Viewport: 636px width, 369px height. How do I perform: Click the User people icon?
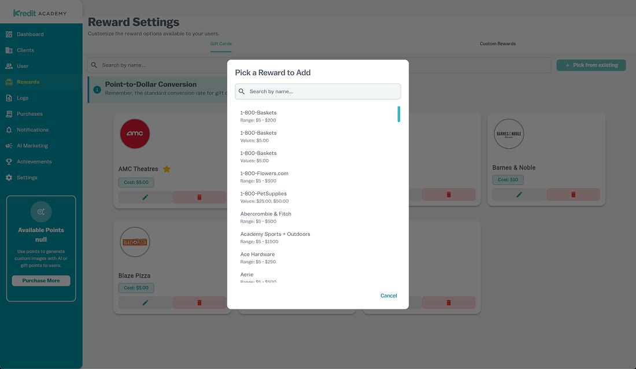point(9,66)
